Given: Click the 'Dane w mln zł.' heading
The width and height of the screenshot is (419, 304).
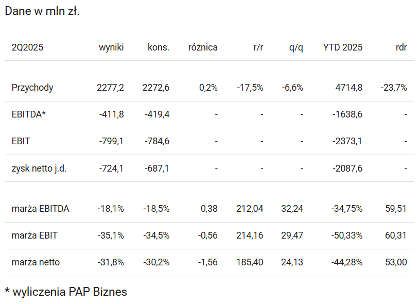Looking at the screenshot, I should (42, 11).
